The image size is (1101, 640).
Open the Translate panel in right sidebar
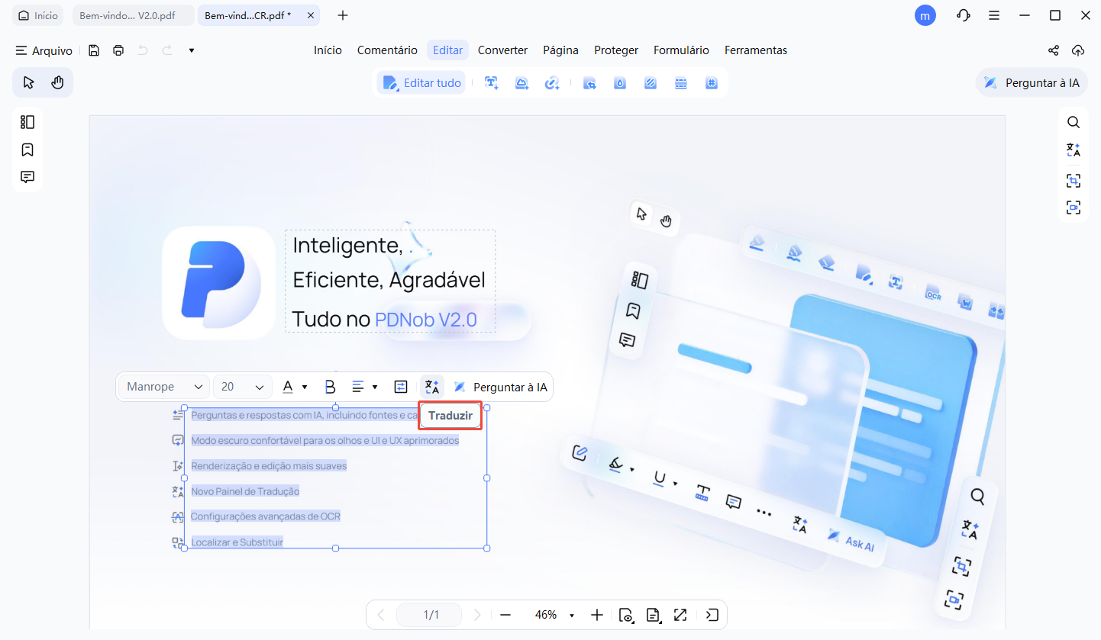(1074, 150)
